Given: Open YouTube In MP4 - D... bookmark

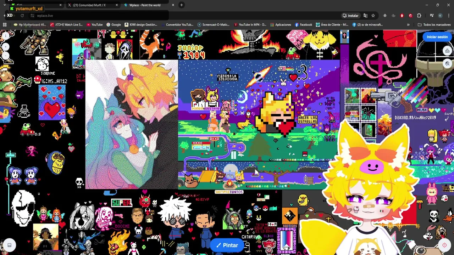Looking at the screenshot, I should (250, 24).
